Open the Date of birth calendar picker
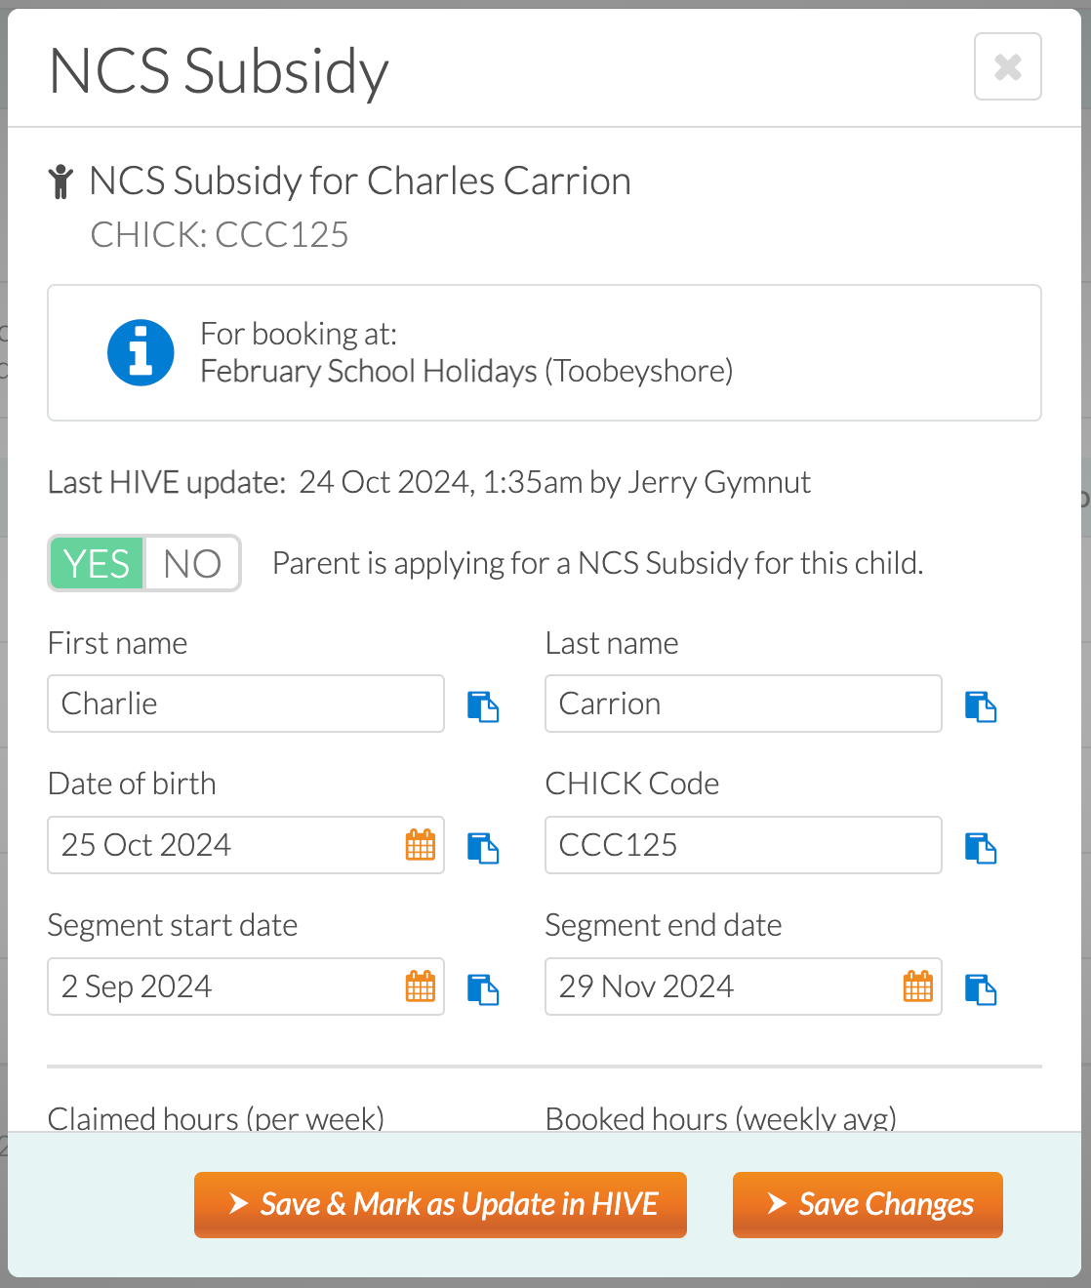The height and width of the screenshot is (1288, 1091). 421,845
